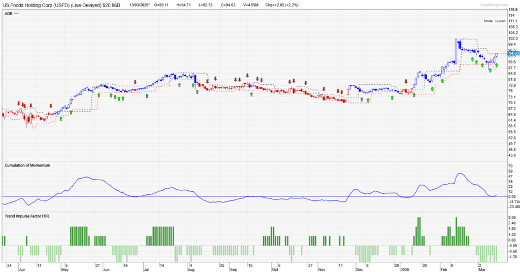Click the leftmost red sell arrow in April
The height and width of the screenshot is (272, 520).
click(x=19, y=104)
